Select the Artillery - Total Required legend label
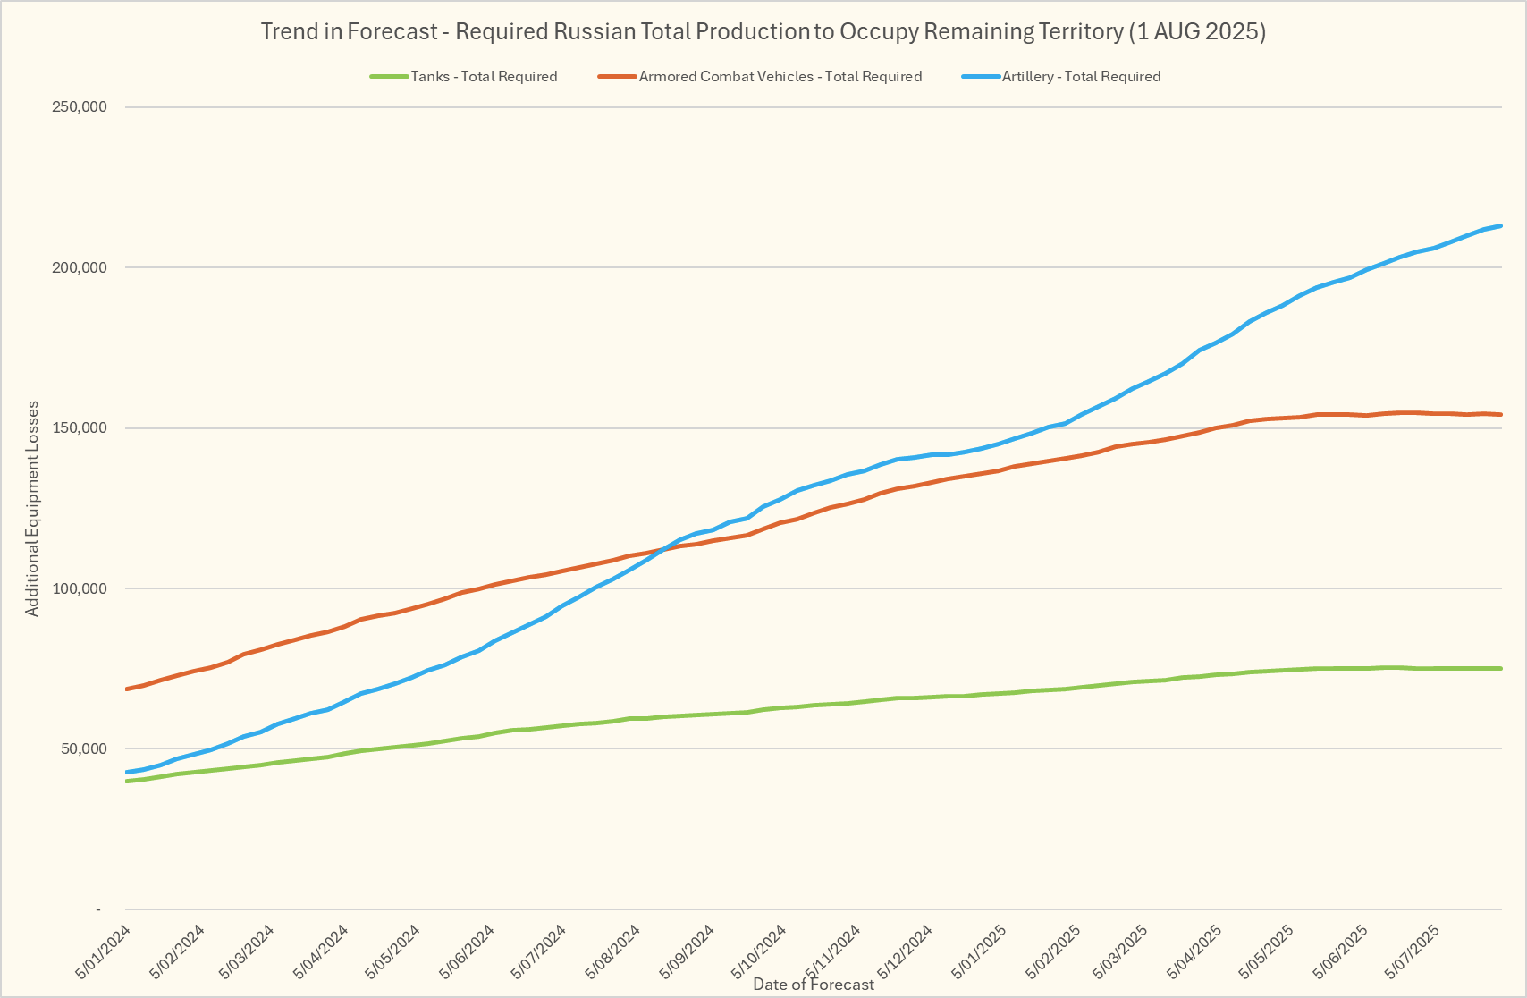The height and width of the screenshot is (998, 1527). 1081,77
